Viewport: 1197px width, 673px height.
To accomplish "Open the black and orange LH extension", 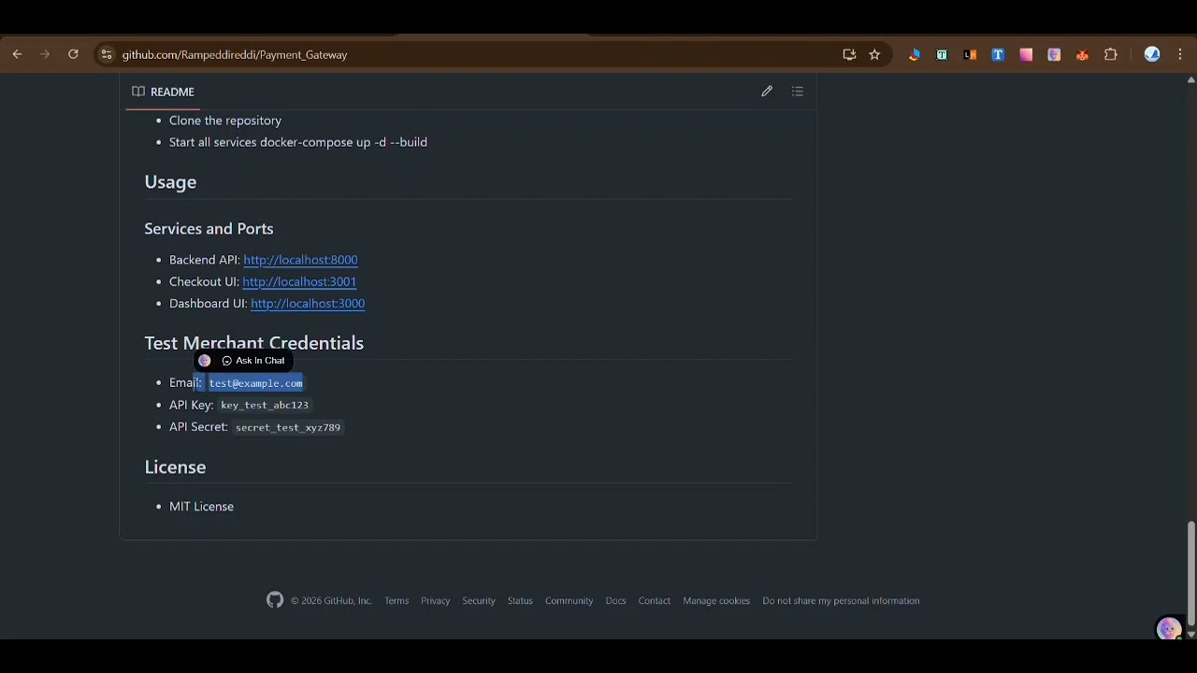I will (970, 55).
